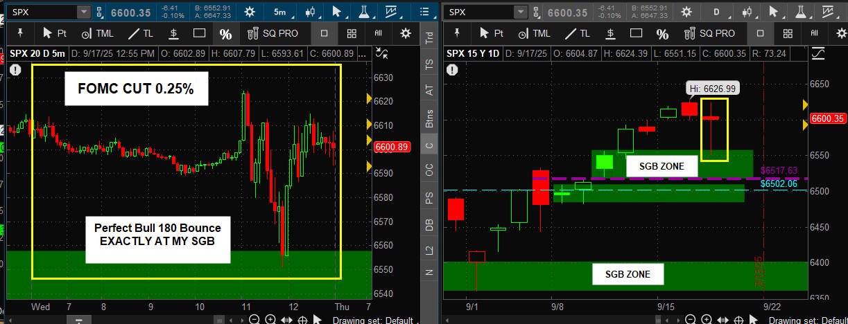The image size is (848, 324).
Task: Switch the right chart to grid layout view
Action: (x=788, y=33)
